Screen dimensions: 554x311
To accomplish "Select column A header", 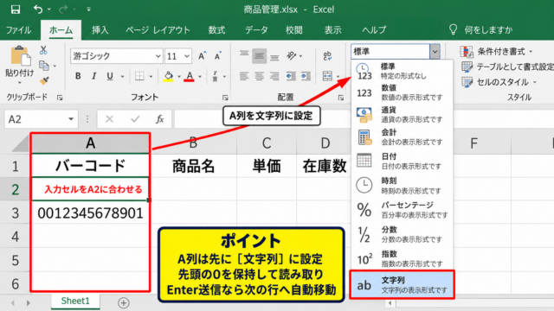I will coord(90,143).
